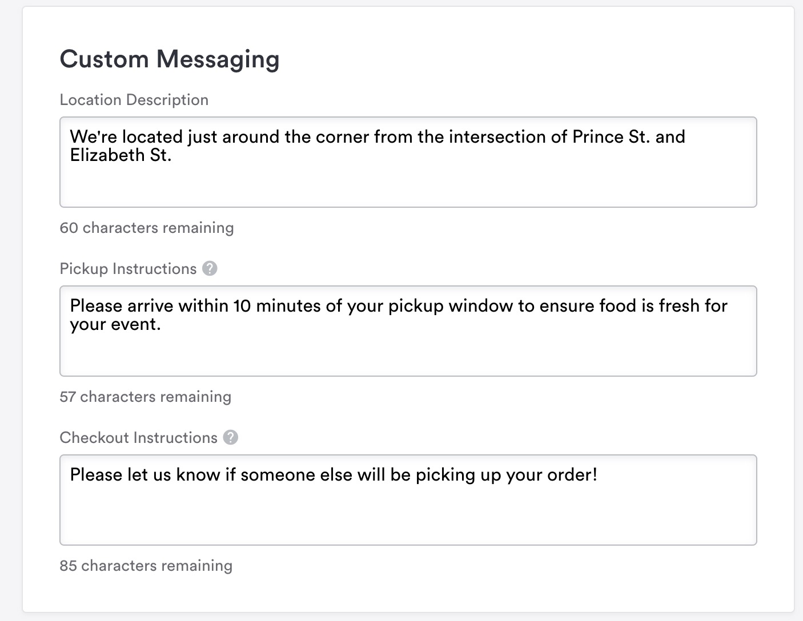Click the Checkout Instructions question mark icon
Image resolution: width=803 pixels, height=621 pixels.
click(231, 437)
